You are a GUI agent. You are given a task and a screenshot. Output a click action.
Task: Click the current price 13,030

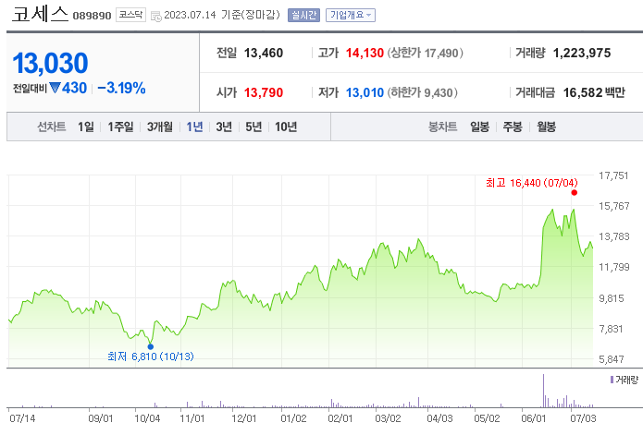[x=51, y=63]
